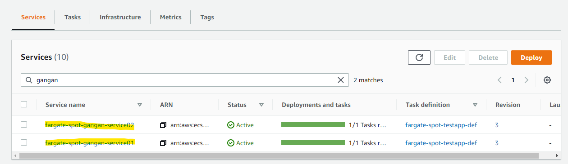Open the Metrics tab
568x164 pixels.
pyautogui.click(x=171, y=17)
